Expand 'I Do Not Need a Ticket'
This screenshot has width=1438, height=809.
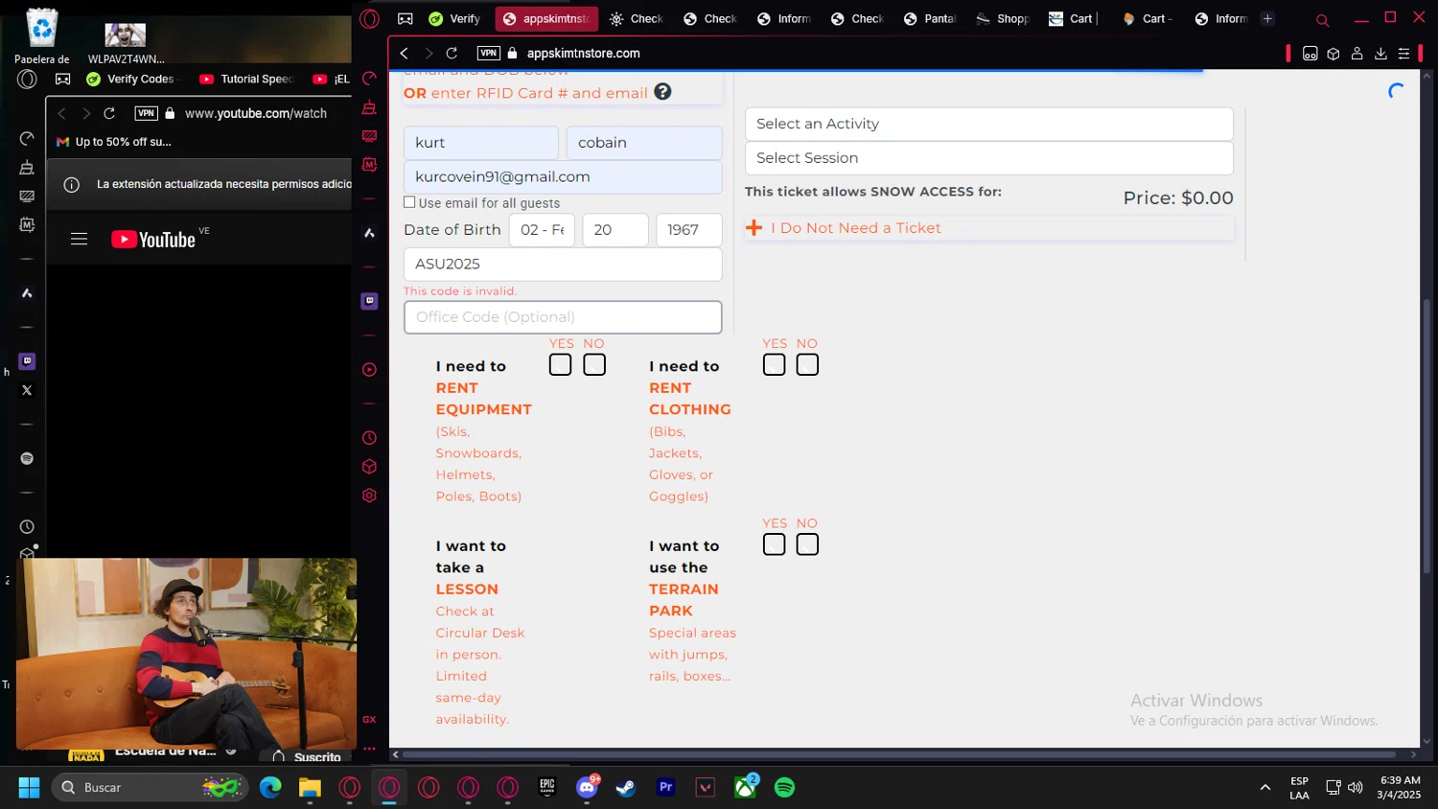(x=989, y=228)
